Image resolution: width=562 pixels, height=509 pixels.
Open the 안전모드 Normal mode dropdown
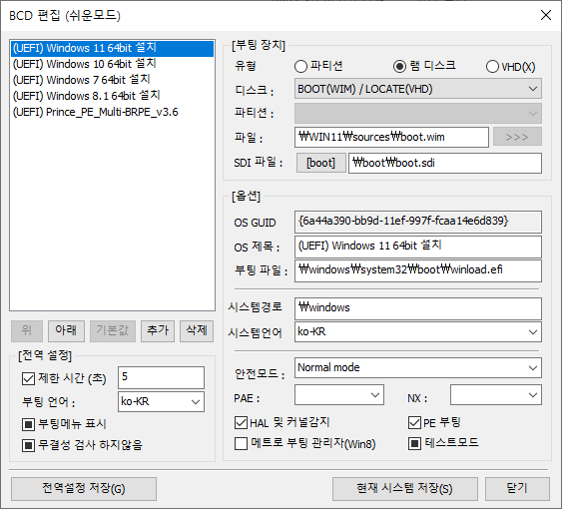[x=418, y=367]
